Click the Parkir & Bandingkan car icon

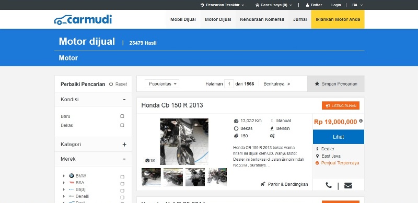[263, 184]
